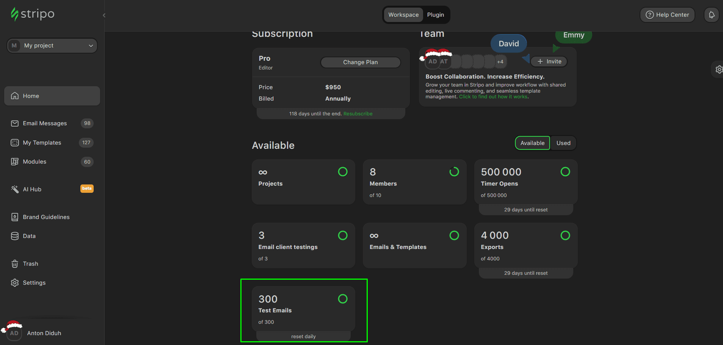Image resolution: width=723 pixels, height=345 pixels.
Task: Open Modules via its grid icon
Action: point(15,162)
